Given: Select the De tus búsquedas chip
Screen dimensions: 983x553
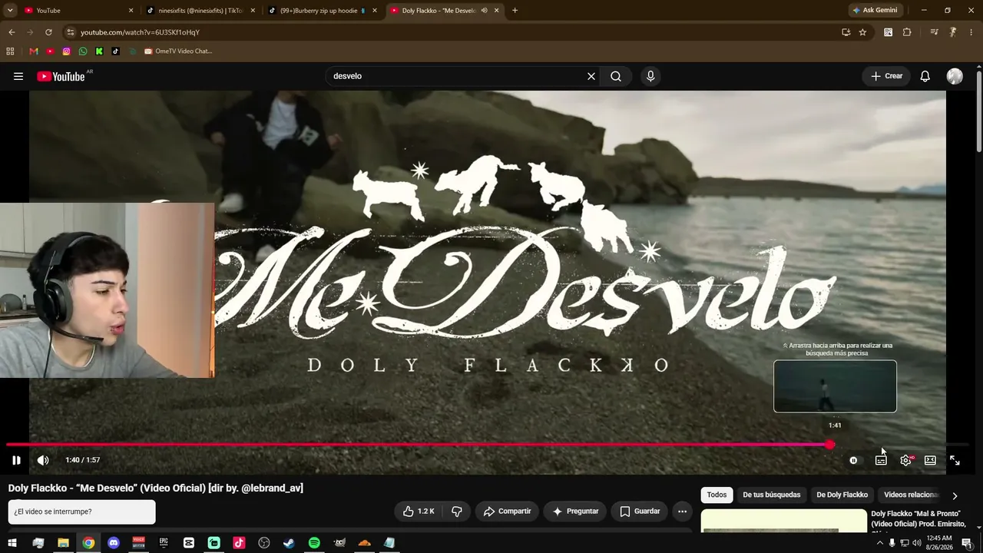Looking at the screenshot, I should pyautogui.click(x=771, y=495).
